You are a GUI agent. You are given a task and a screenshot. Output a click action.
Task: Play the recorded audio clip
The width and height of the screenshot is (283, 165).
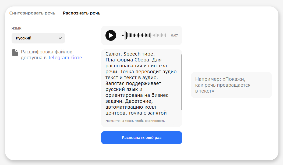pos(111,35)
